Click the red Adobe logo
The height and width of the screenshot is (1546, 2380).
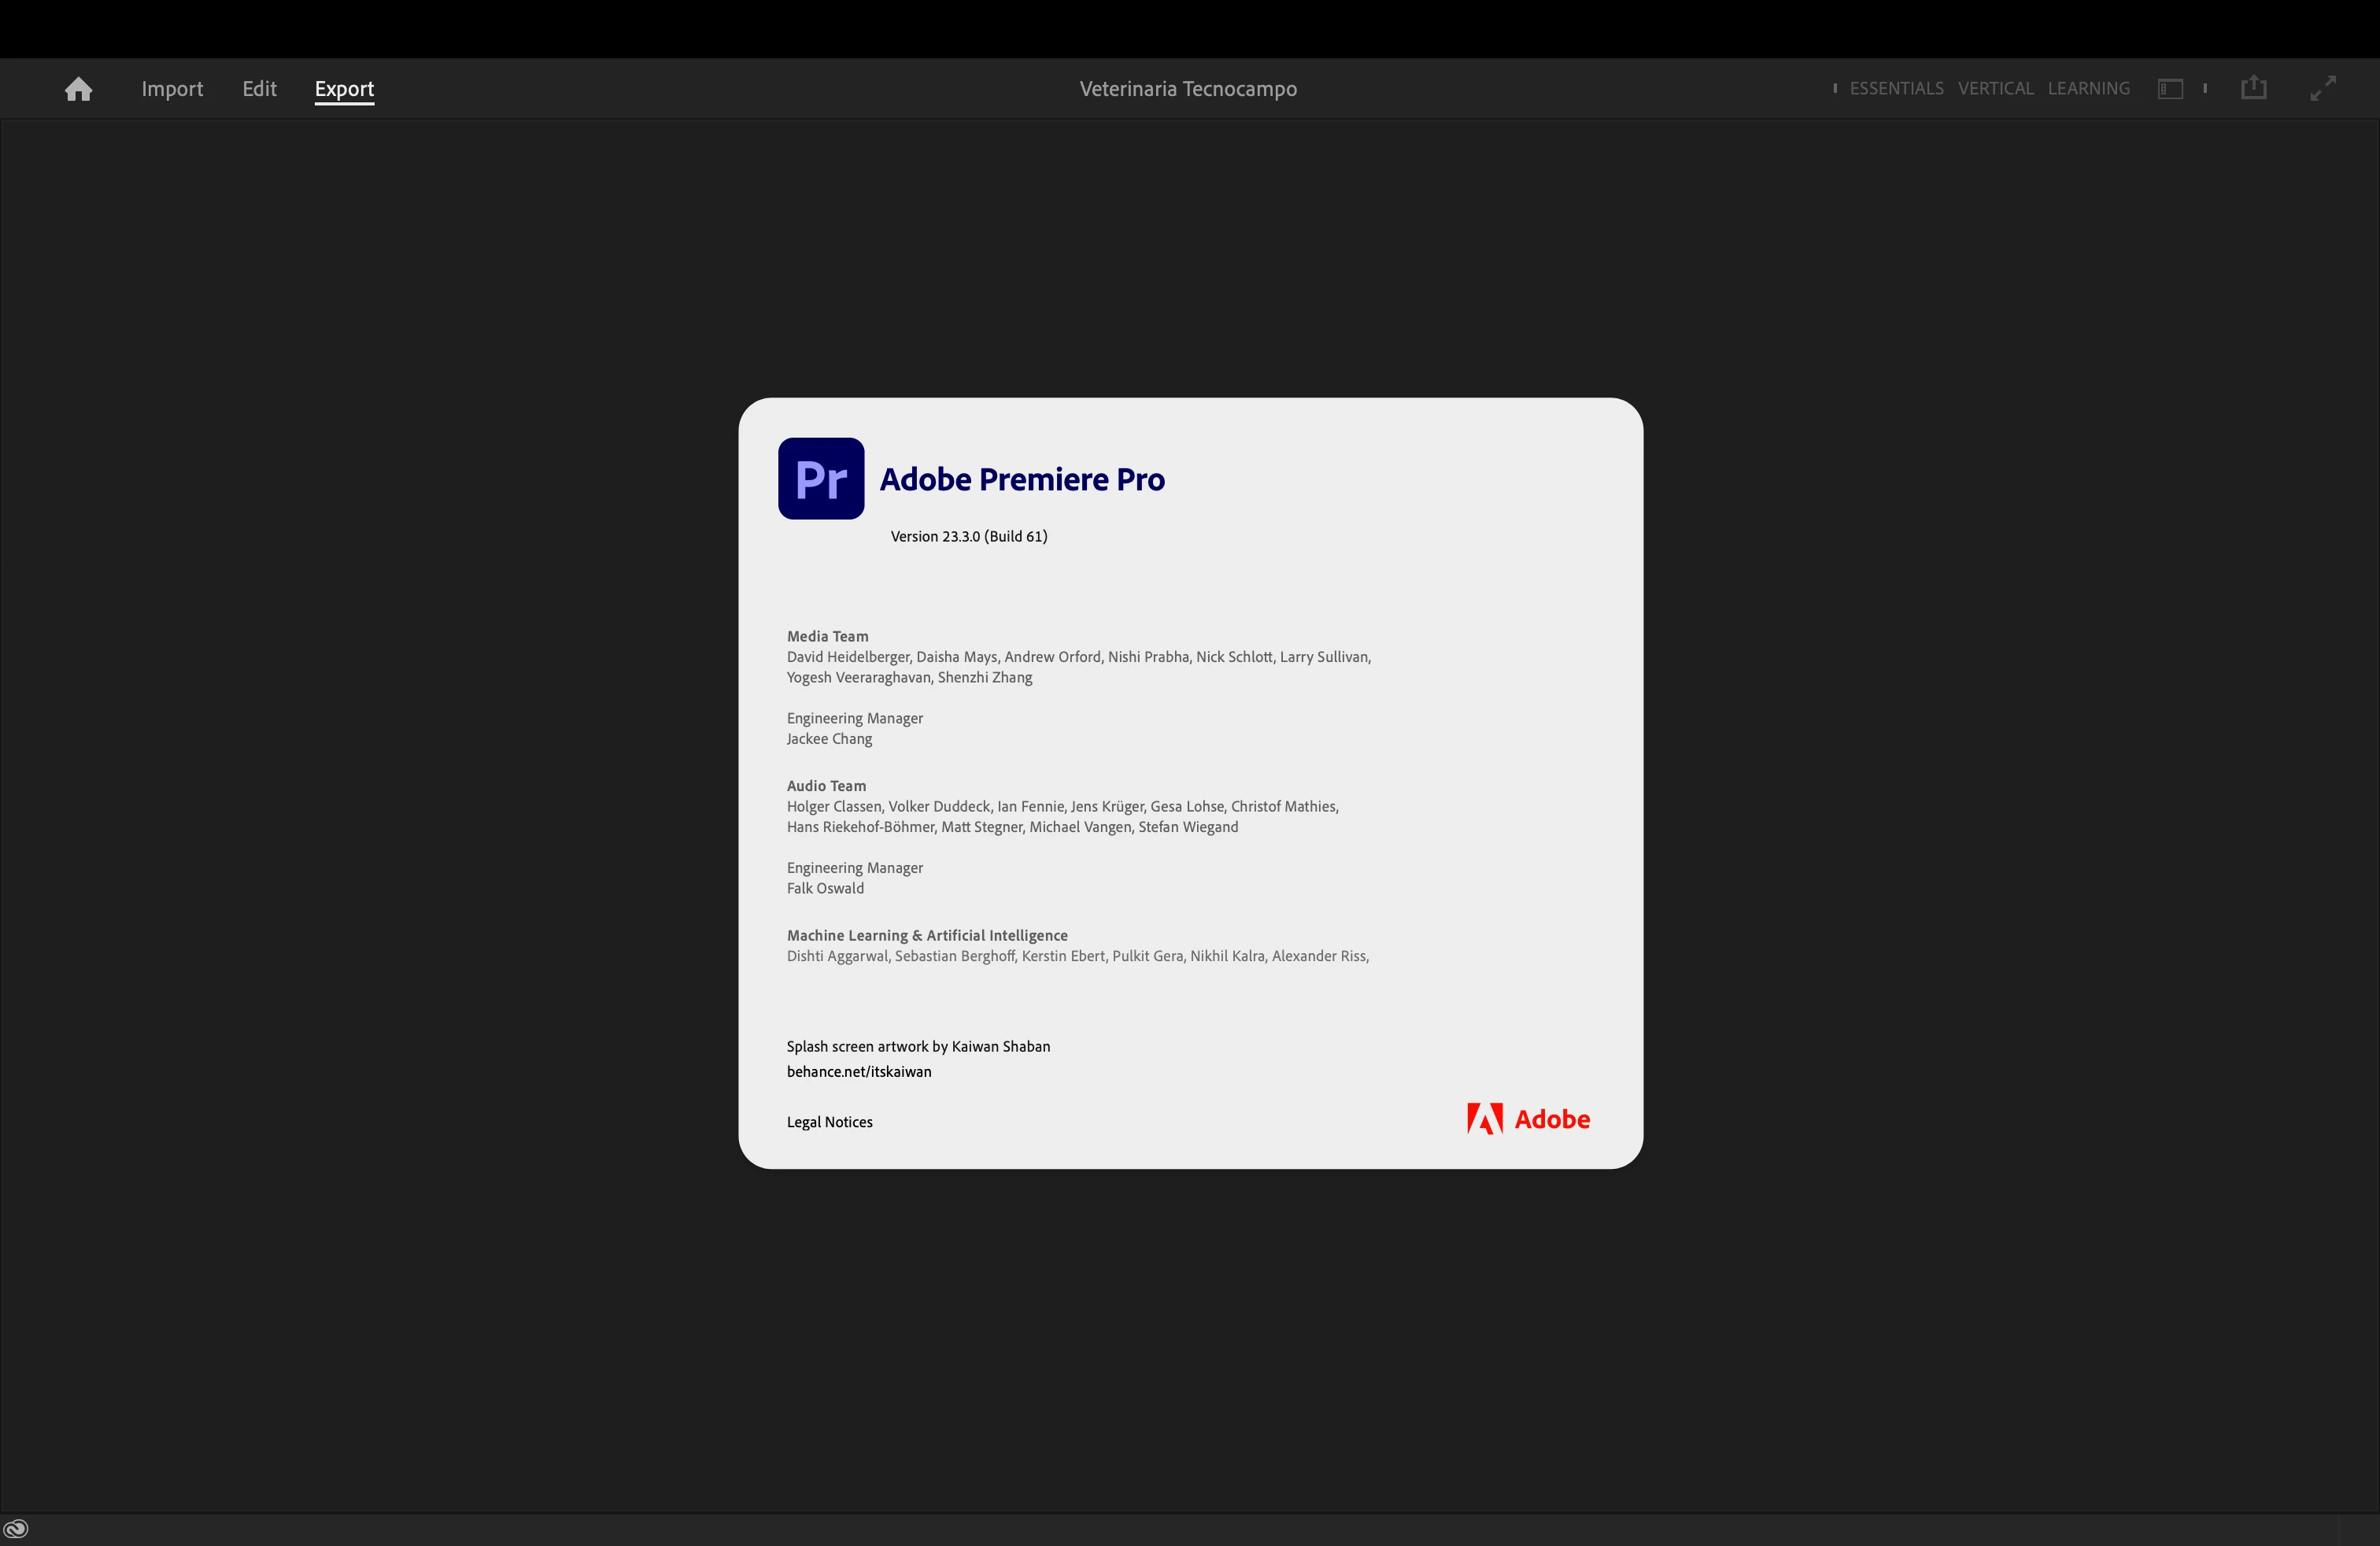(x=1527, y=1119)
